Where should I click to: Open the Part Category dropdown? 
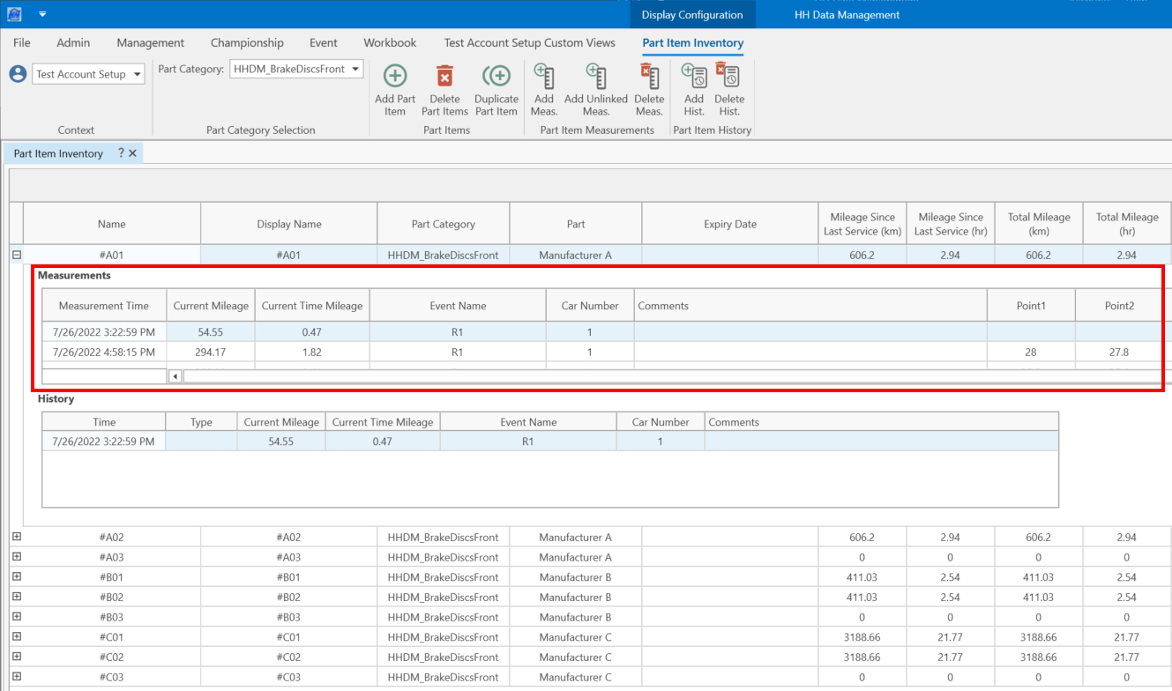(355, 69)
